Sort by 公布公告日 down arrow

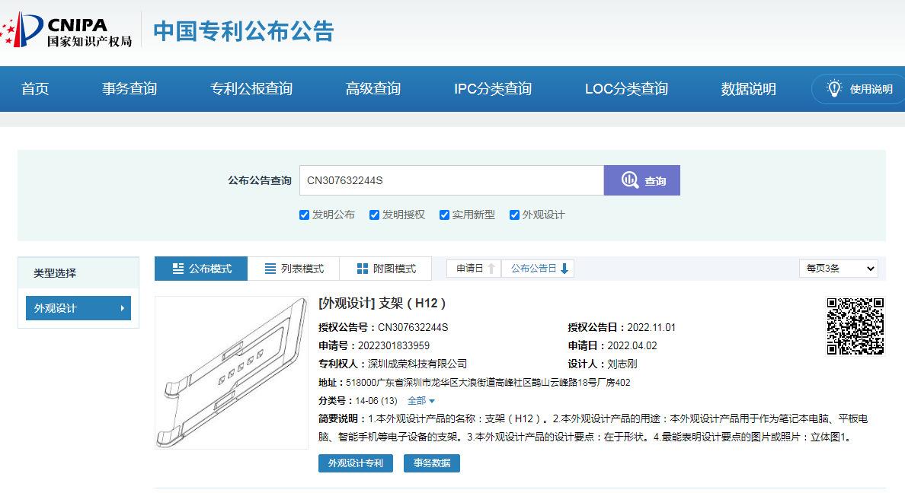click(564, 269)
